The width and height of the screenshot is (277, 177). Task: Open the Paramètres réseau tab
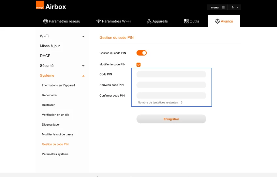(x=62, y=21)
